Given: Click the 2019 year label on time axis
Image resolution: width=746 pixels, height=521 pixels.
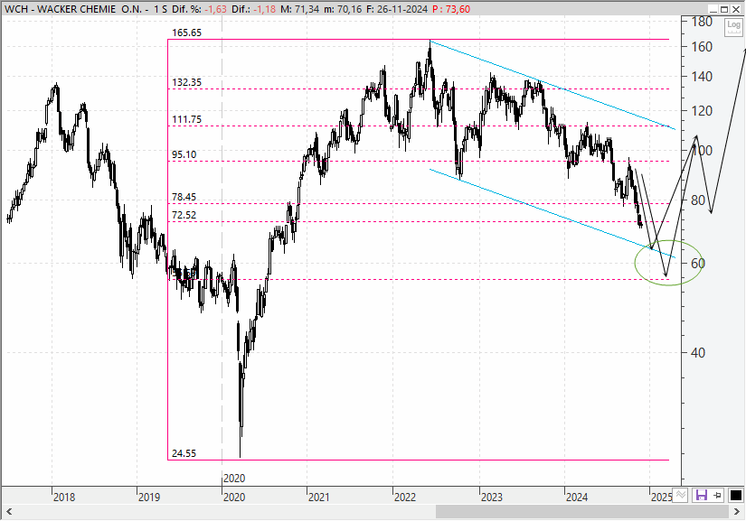Looking at the screenshot, I should point(149,498).
